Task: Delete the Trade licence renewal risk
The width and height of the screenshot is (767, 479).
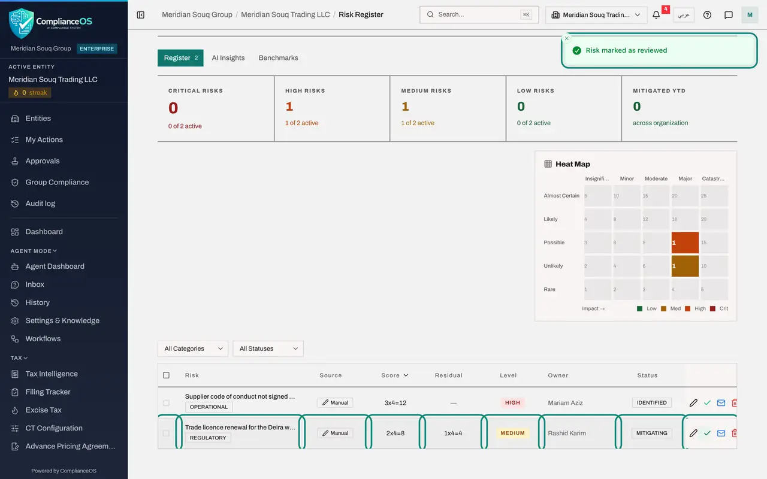Action: click(x=734, y=433)
